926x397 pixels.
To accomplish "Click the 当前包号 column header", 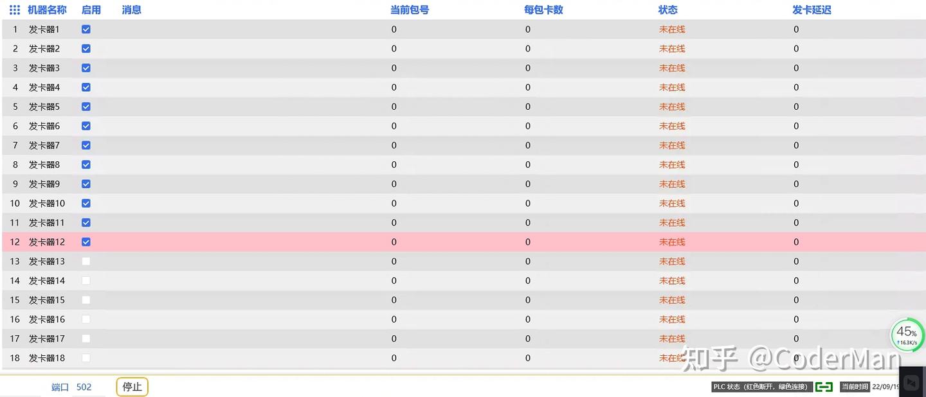I will click(410, 10).
